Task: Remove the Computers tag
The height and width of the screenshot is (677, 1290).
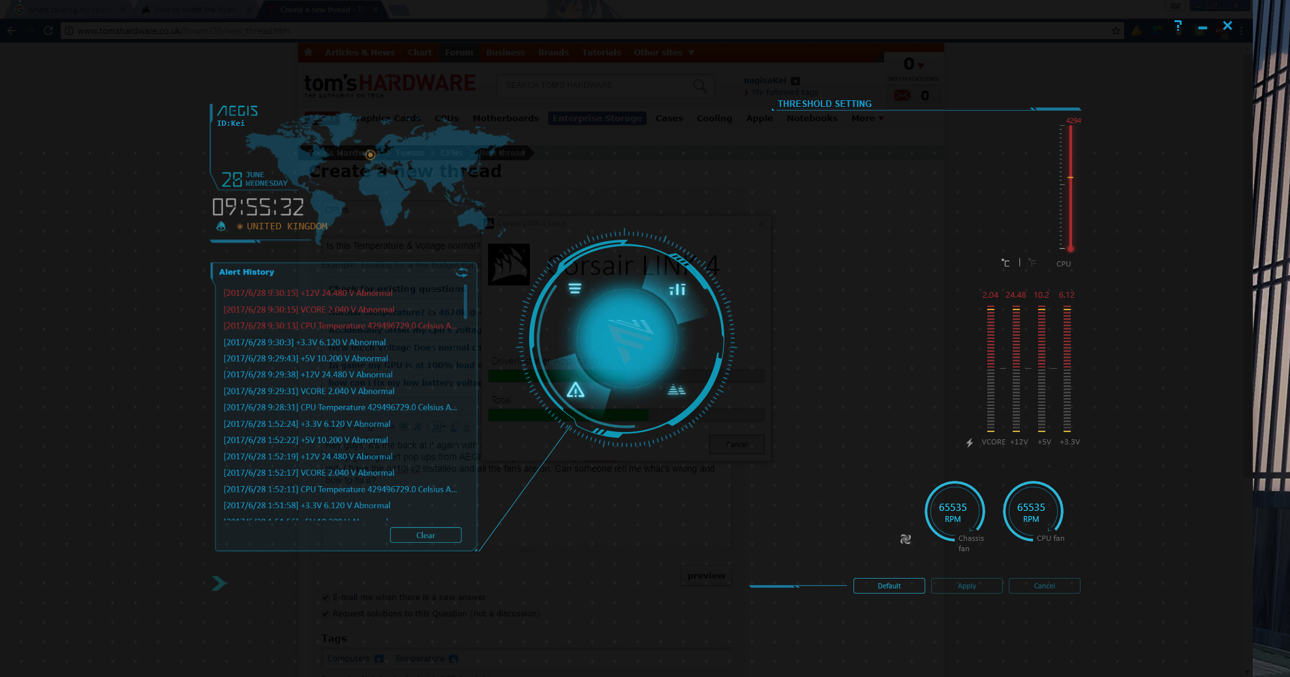Action: coord(379,659)
